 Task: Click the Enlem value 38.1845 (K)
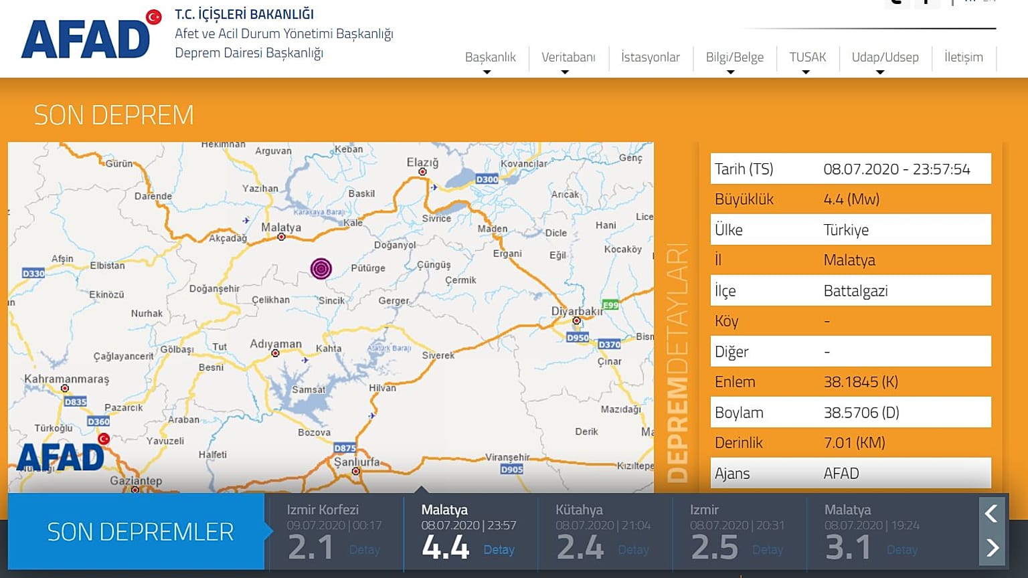(x=861, y=382)
